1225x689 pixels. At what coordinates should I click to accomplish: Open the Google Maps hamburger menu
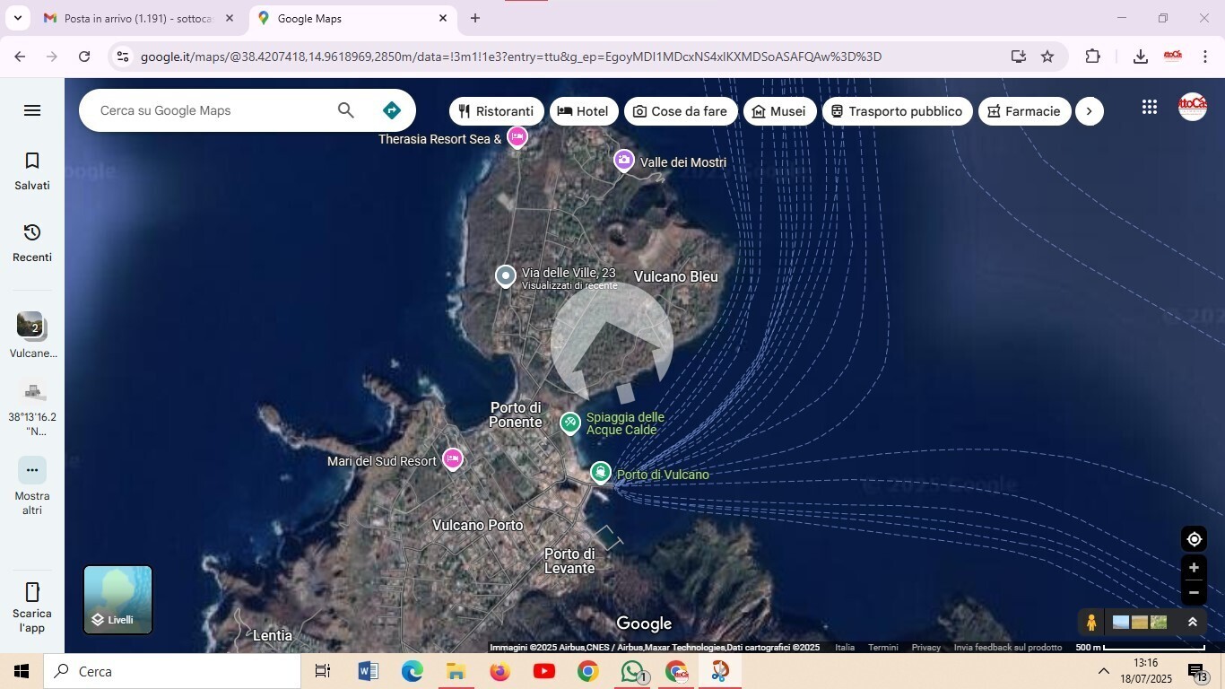(x=32, y=110)
